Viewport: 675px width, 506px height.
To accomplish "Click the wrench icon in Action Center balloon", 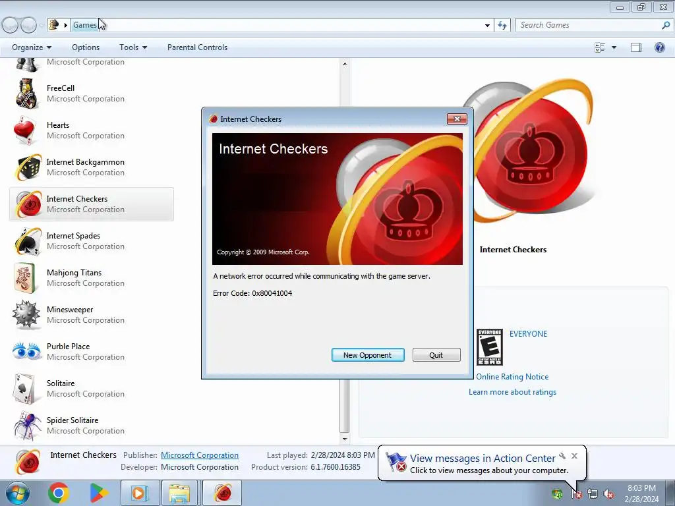I will pos(562,456).
